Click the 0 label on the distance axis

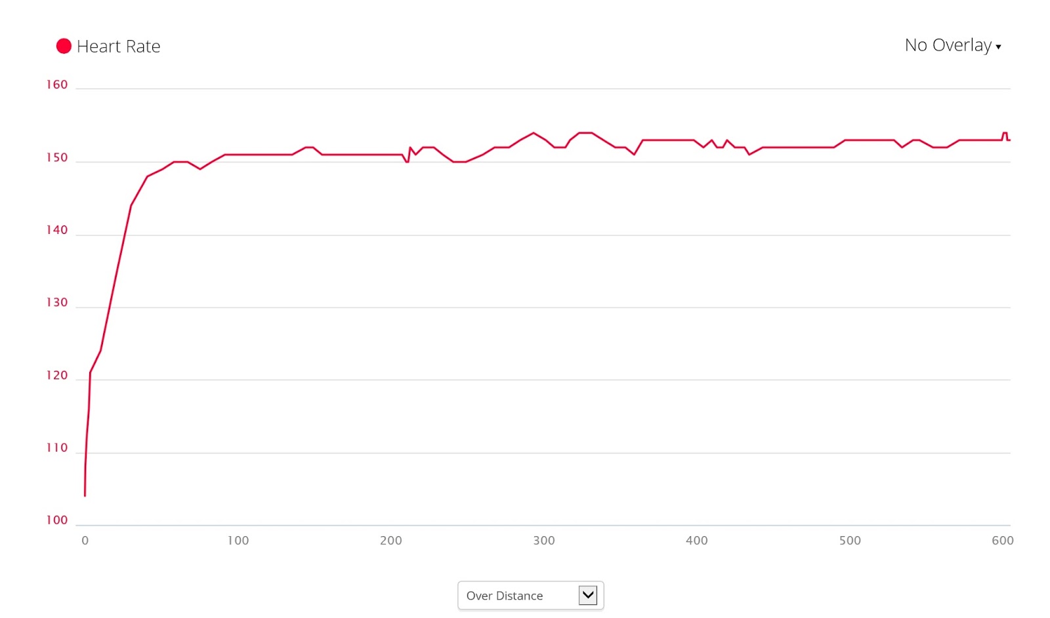[85, 541]
